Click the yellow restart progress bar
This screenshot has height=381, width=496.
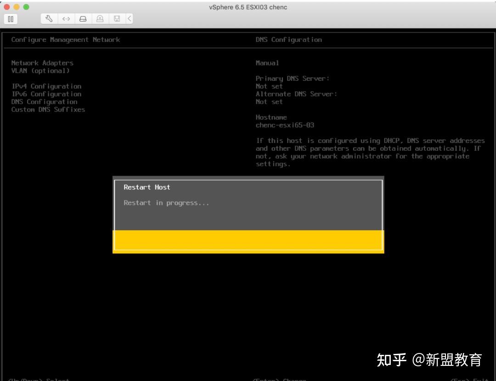coord(248,240)
